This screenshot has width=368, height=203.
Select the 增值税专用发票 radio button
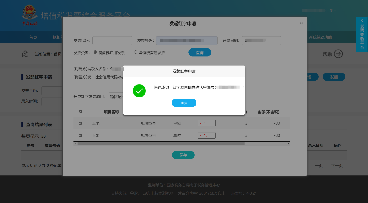[95, 52]
